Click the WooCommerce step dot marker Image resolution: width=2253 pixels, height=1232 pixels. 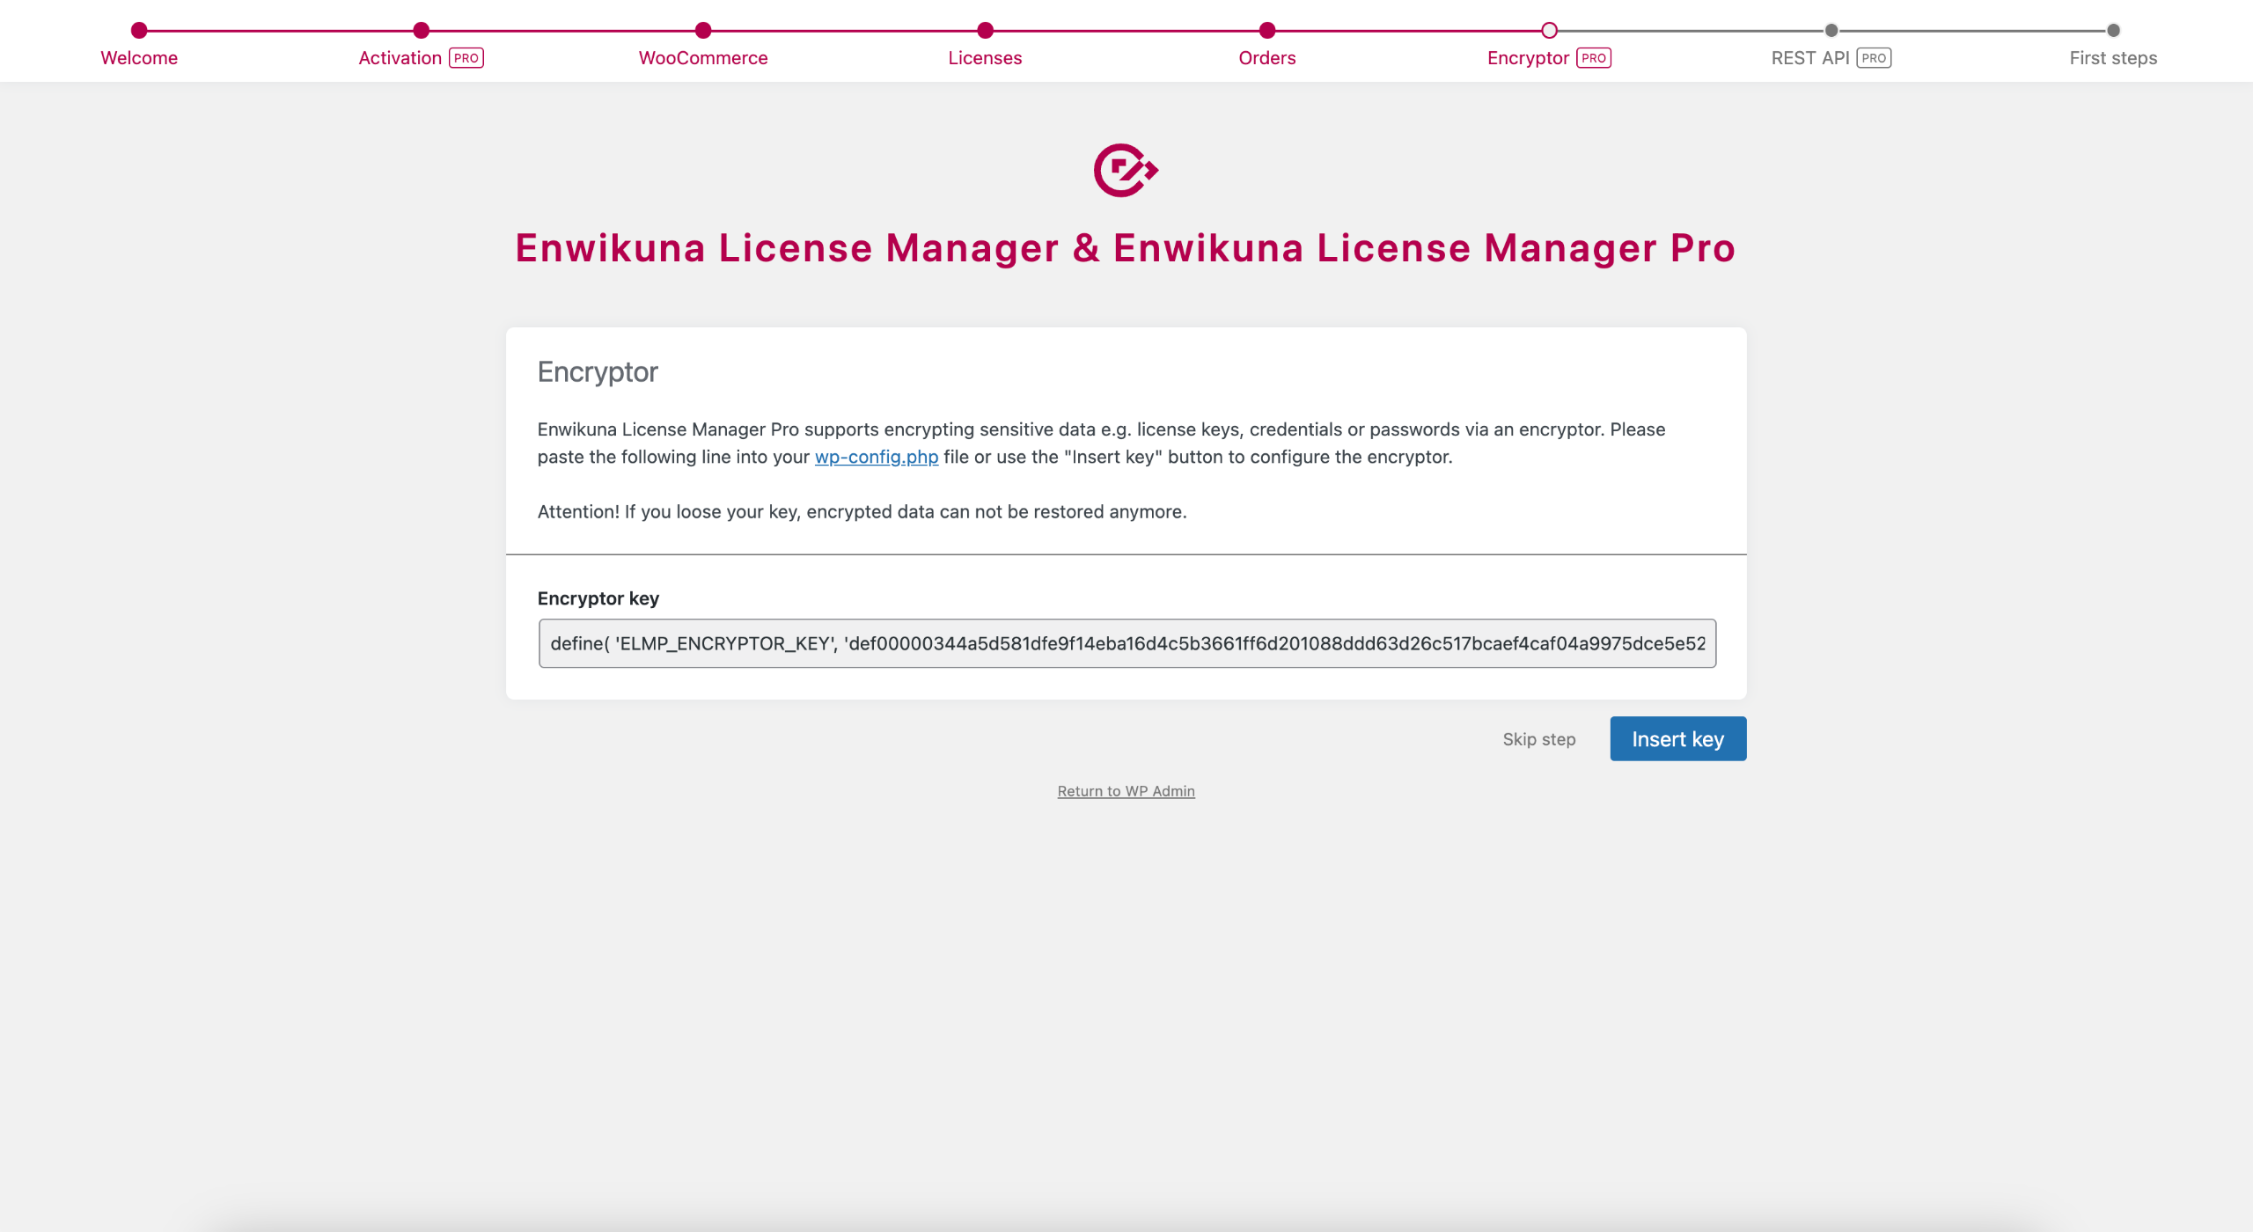tap(703, 31)
